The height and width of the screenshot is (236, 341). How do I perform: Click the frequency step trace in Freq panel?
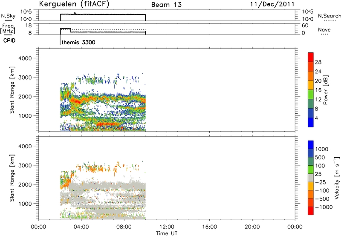click(x=103, y=32)
